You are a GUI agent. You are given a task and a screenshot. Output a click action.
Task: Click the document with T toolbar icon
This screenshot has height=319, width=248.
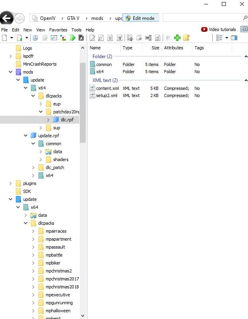(x=120, y=38)
